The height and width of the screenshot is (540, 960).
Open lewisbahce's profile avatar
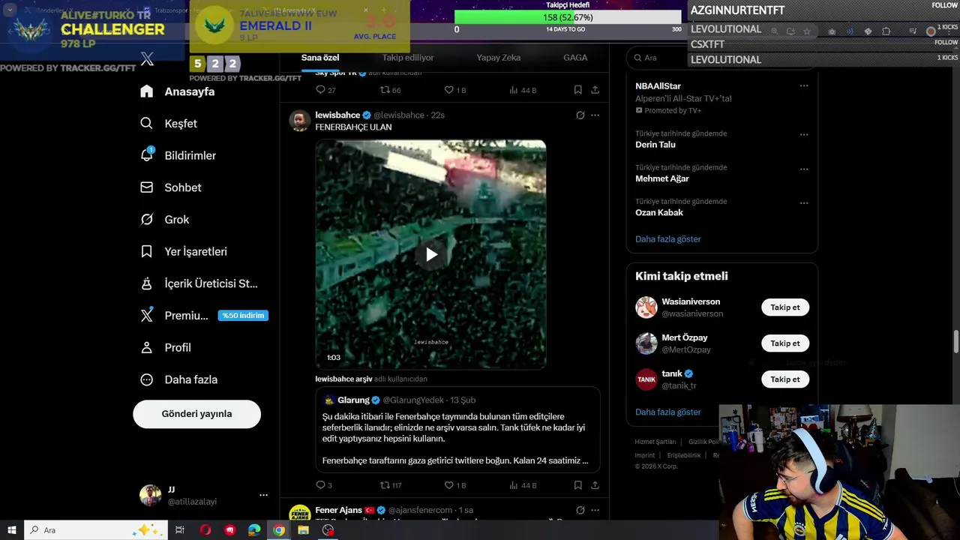point(299,121)
